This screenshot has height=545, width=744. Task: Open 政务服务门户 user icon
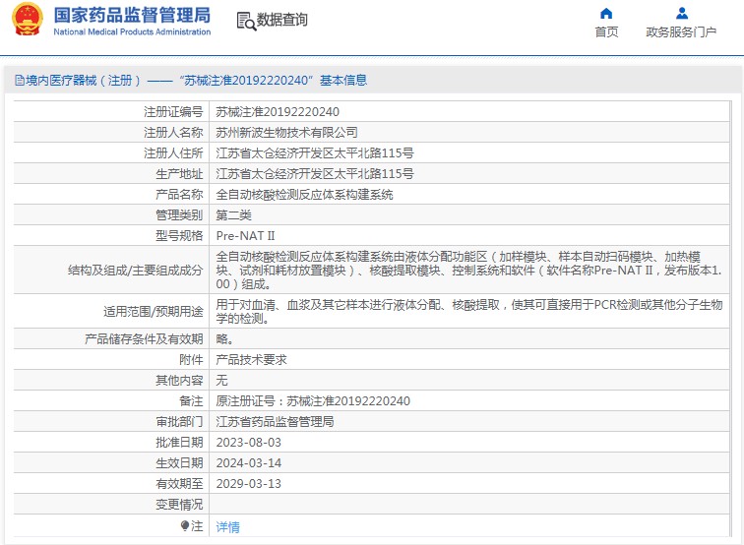click(682, 14)
